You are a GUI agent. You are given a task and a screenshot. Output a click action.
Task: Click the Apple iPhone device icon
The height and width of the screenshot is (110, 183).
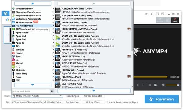(x=13, y=32)
